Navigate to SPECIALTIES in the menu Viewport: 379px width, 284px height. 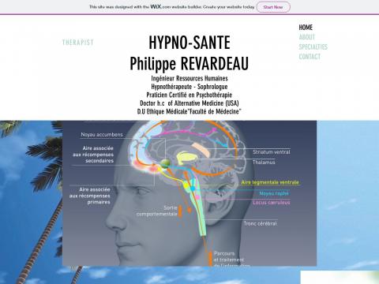(313, 47)
